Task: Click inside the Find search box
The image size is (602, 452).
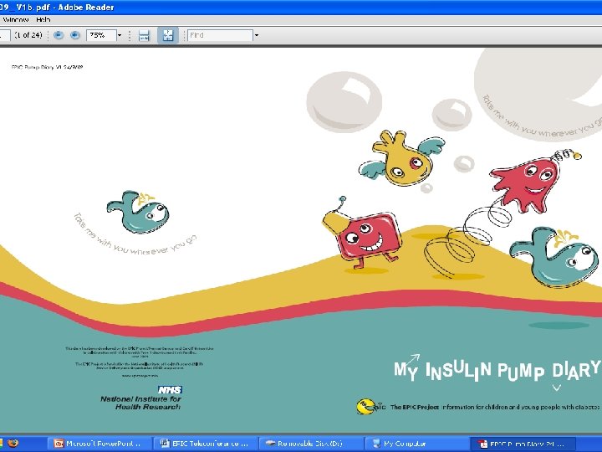Action: click(x=220, y=35)
